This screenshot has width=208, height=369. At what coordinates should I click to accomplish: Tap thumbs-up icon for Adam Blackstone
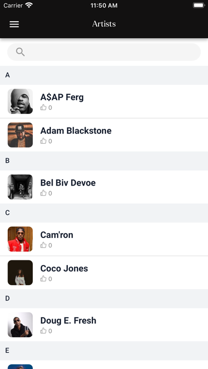pyautogui.click(x=44, y=141)
